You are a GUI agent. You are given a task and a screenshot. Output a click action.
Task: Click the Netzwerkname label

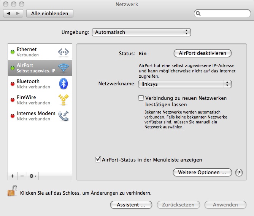coord(117,84)
